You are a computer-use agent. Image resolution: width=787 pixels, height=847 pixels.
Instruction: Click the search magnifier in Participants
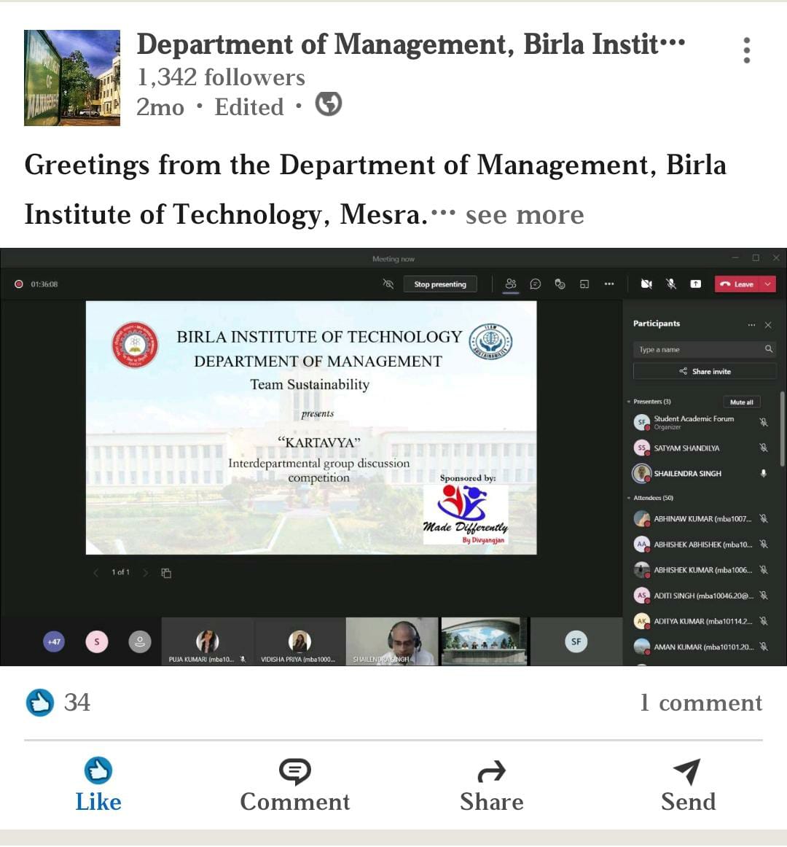tap(768, 350)
